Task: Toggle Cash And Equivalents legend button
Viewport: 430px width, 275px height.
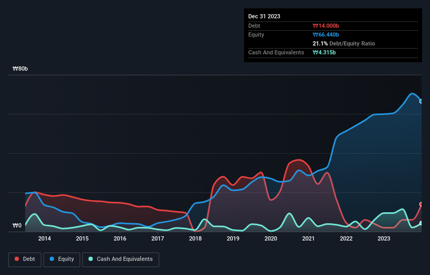Action: click(x=120, y=259)
